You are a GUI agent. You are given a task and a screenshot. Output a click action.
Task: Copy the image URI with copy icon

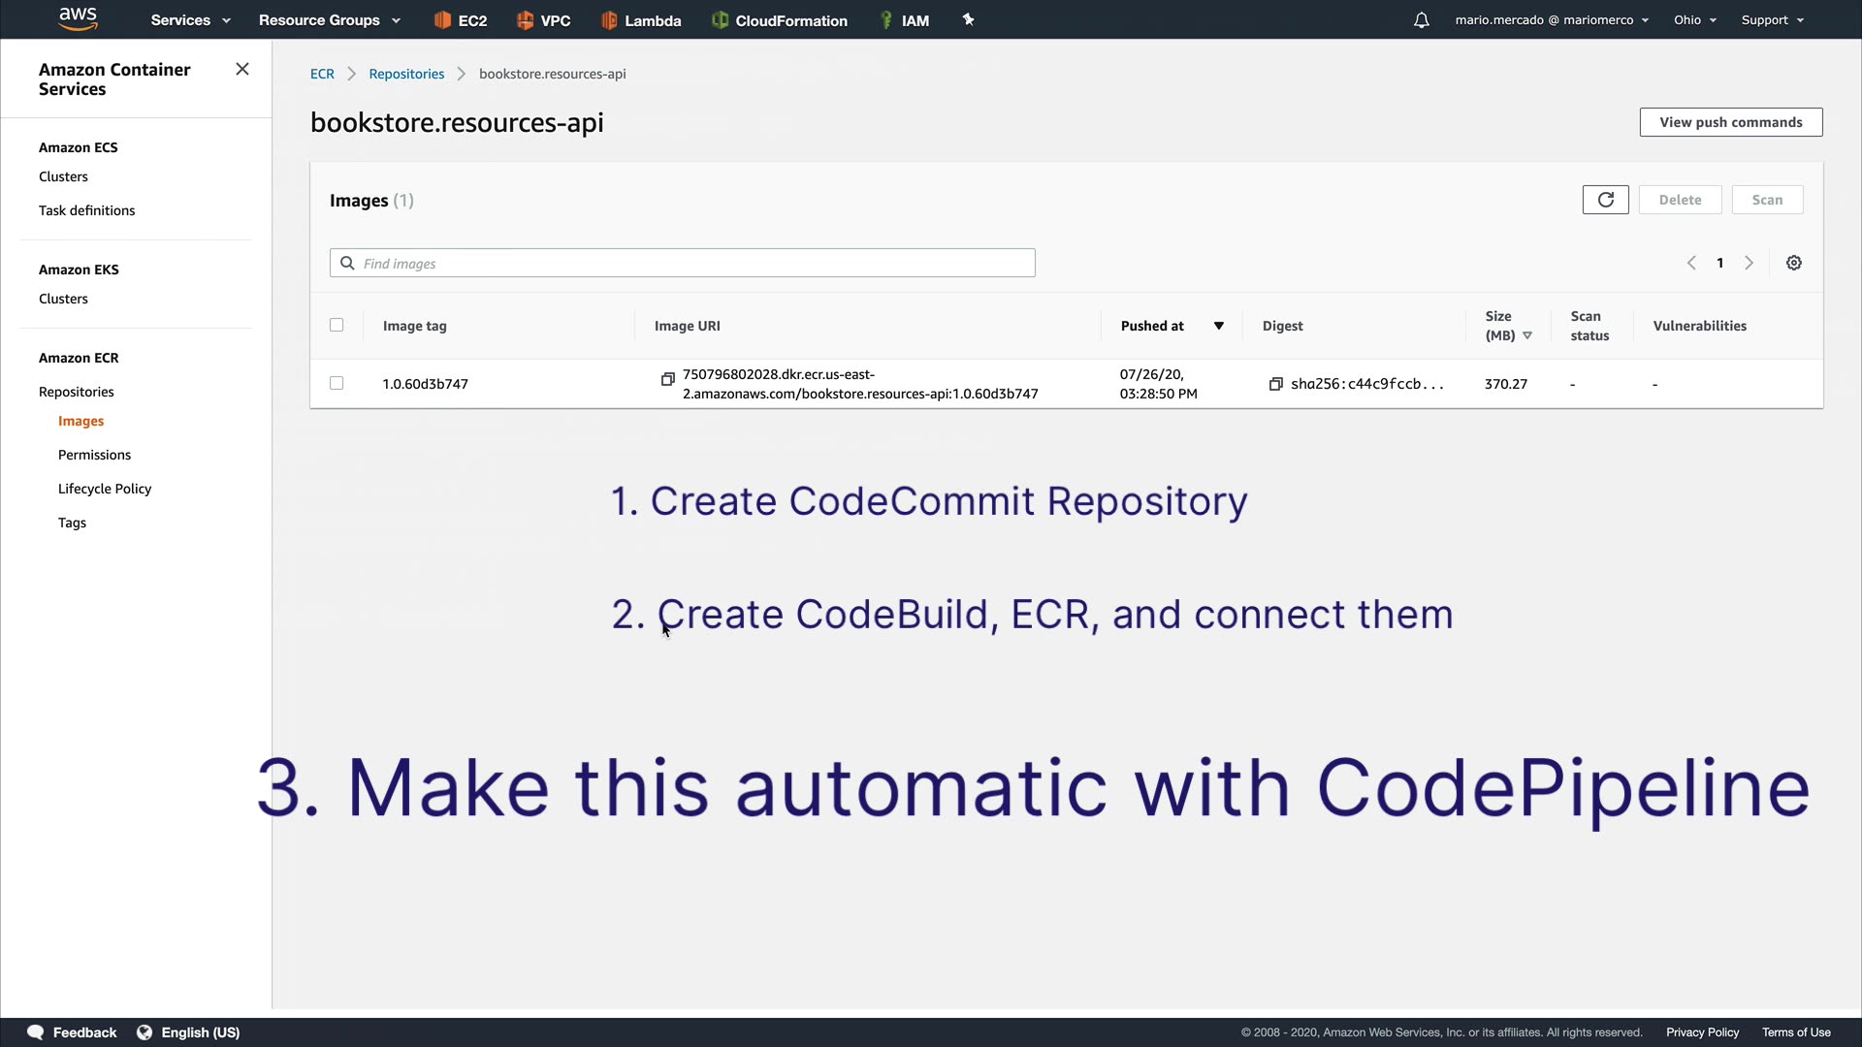[x=667, y=379]
